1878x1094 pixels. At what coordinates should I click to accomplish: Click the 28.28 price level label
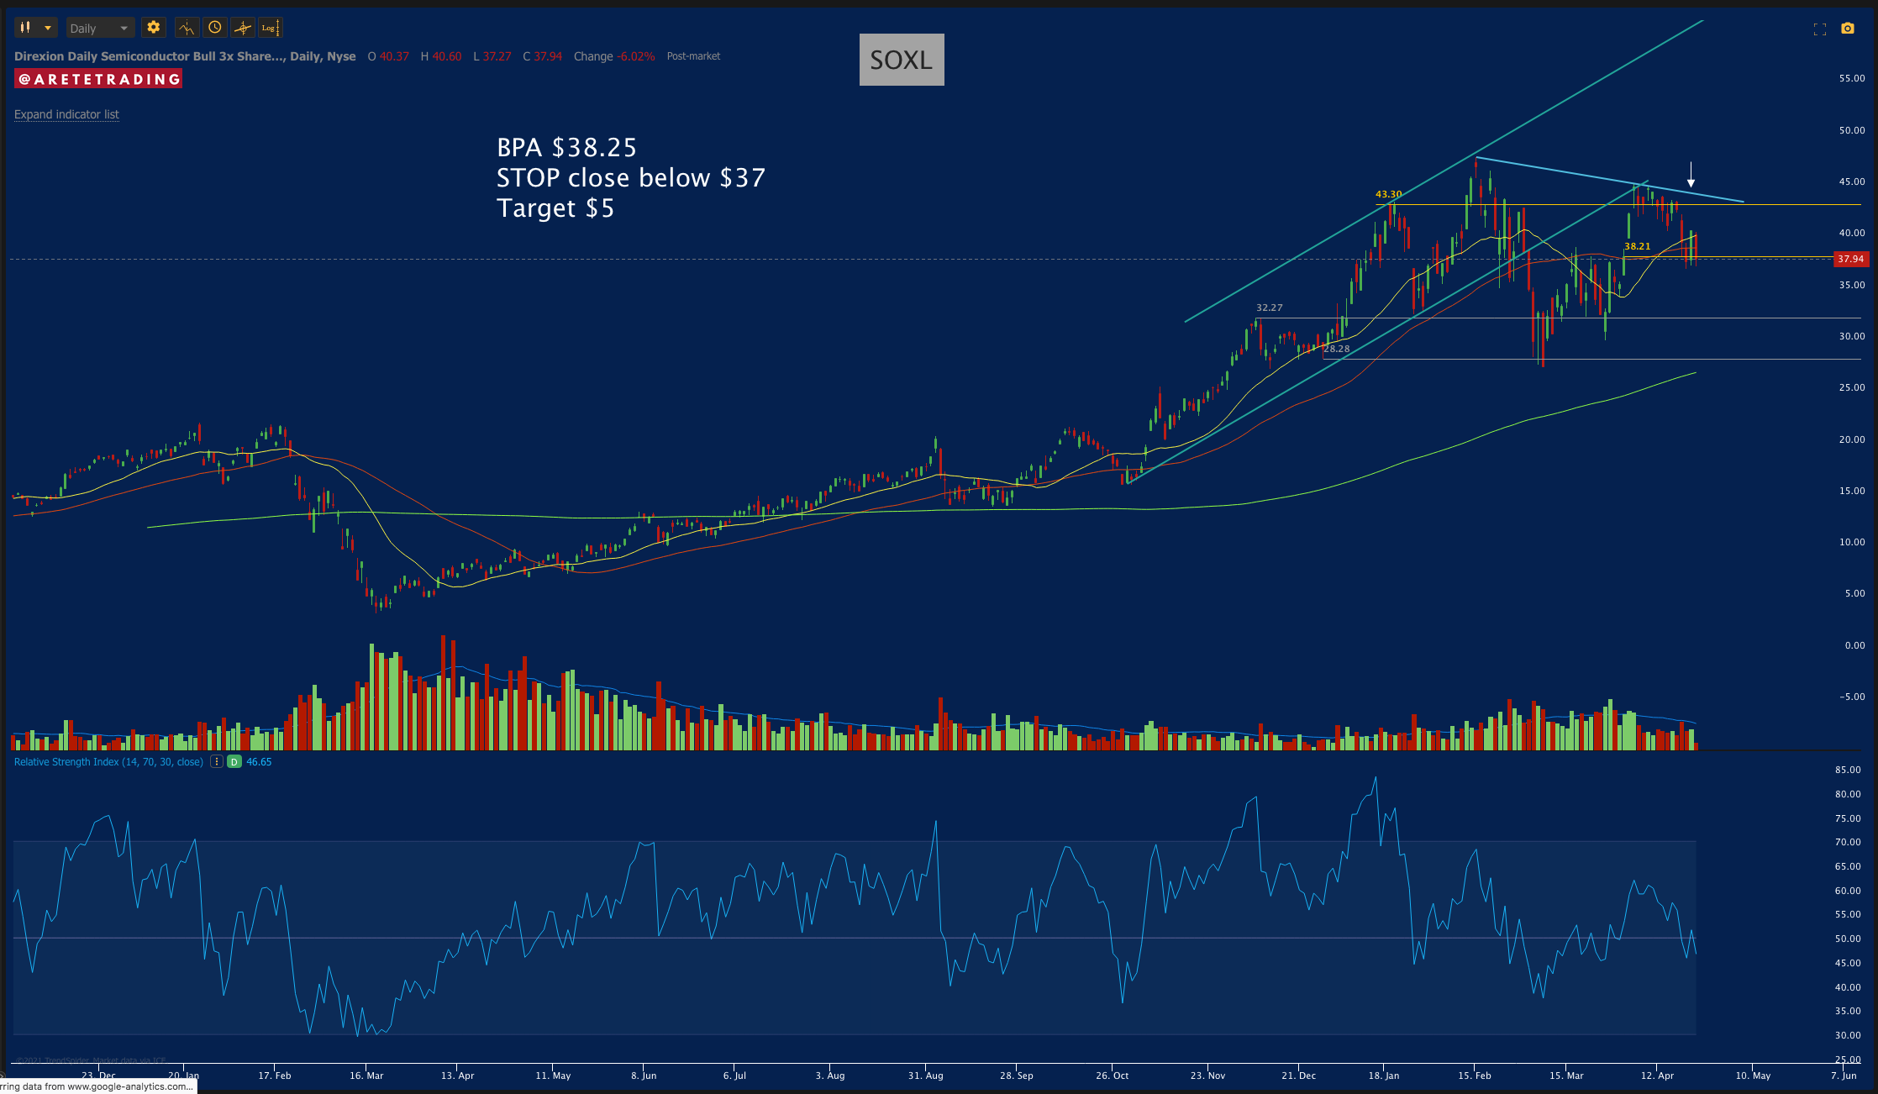[x=1336, y=349]
